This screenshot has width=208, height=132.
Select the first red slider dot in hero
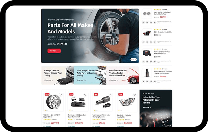click(x=132, y=60)
